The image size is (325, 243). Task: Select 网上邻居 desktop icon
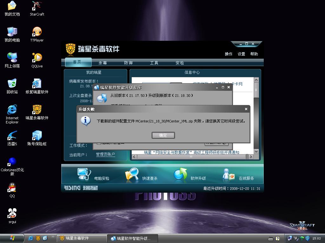coord(12,60)
